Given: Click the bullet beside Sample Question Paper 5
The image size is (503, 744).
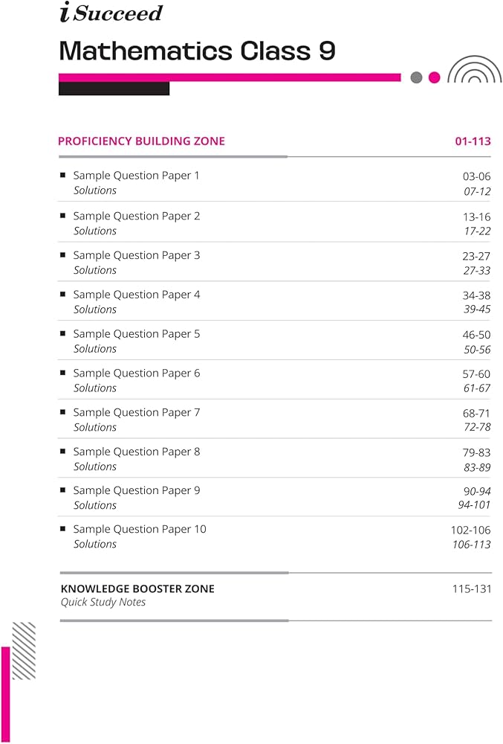Looking at the screenshot, I should (63, 333).
